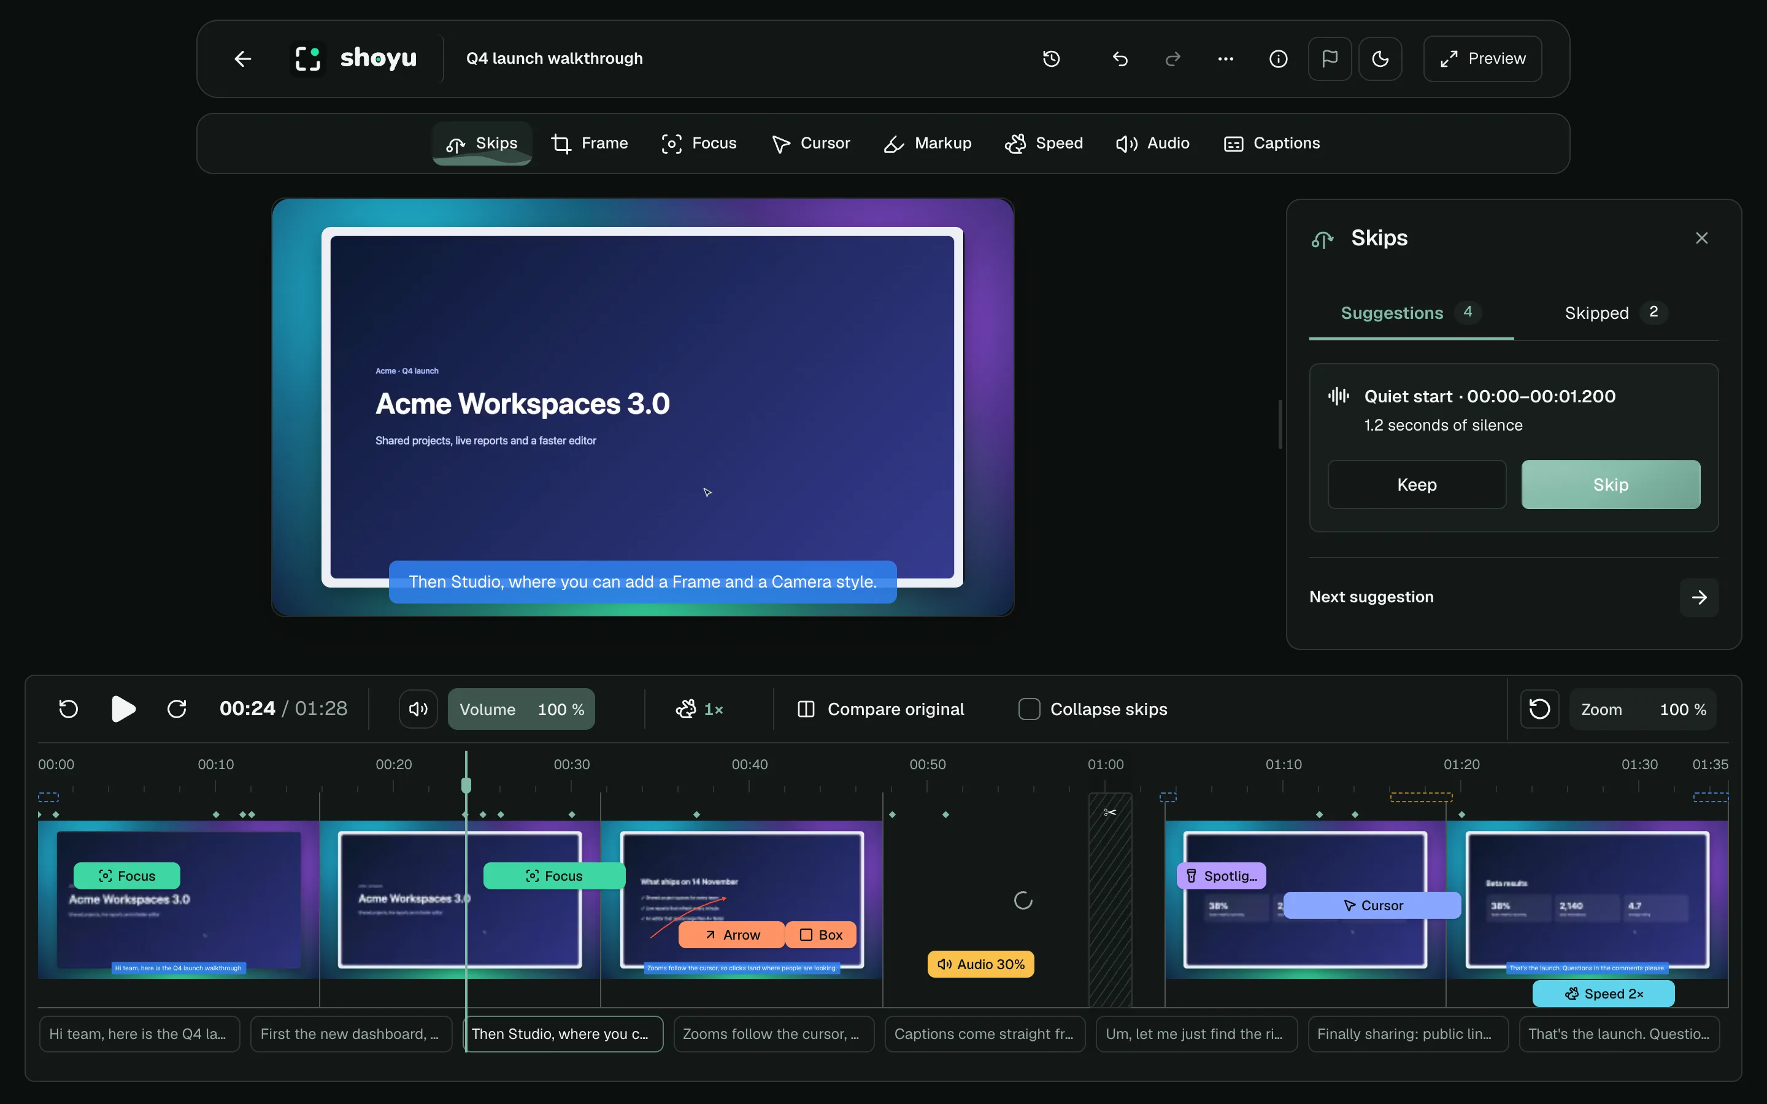Change playback speed 1× control
1767x1104 pixels.
tap(699, 709)
